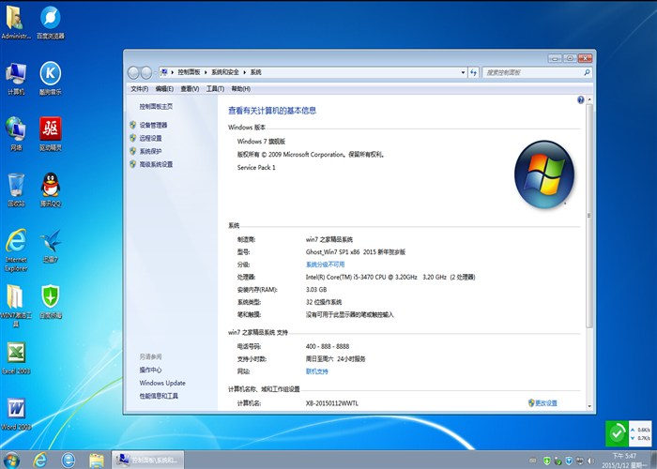Image resolution: width=657 pixels, height=469 pixels.
Task: Click 更改设置 next to computer name
Action: 544,403
